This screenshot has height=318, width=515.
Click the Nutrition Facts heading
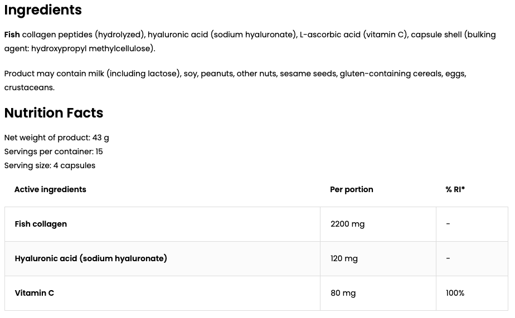pos(54,113)
